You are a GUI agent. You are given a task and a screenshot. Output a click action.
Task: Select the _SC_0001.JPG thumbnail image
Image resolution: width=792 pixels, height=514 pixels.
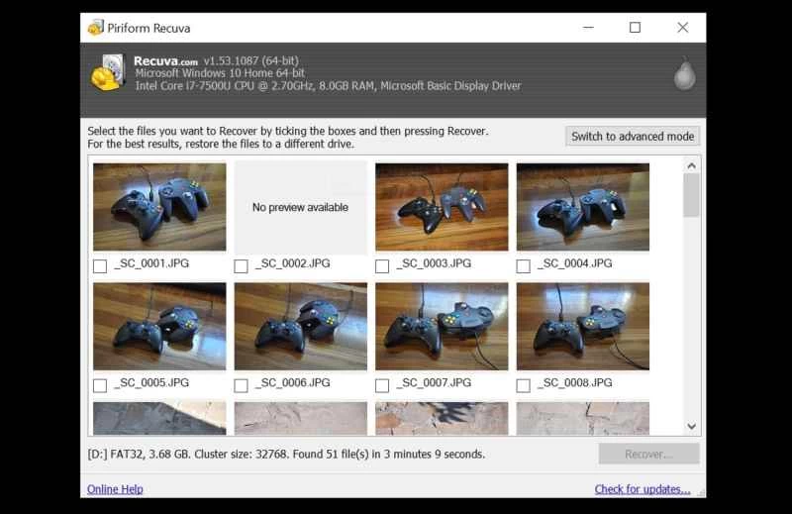tap(159, 207)
